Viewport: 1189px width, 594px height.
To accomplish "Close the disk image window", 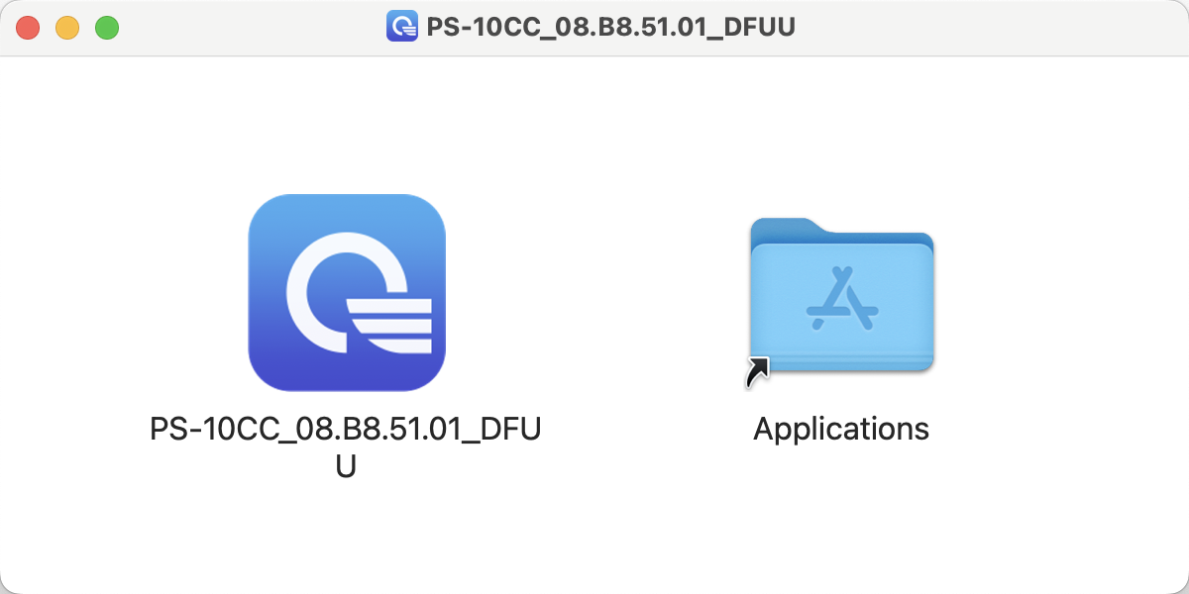I will tap(28, 28).
